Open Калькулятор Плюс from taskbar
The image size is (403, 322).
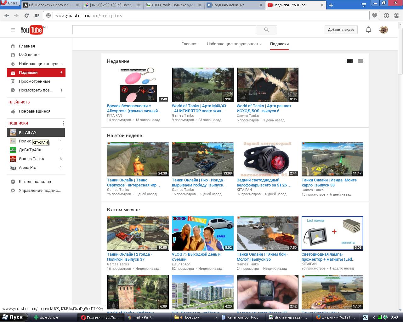coord(242,317)
